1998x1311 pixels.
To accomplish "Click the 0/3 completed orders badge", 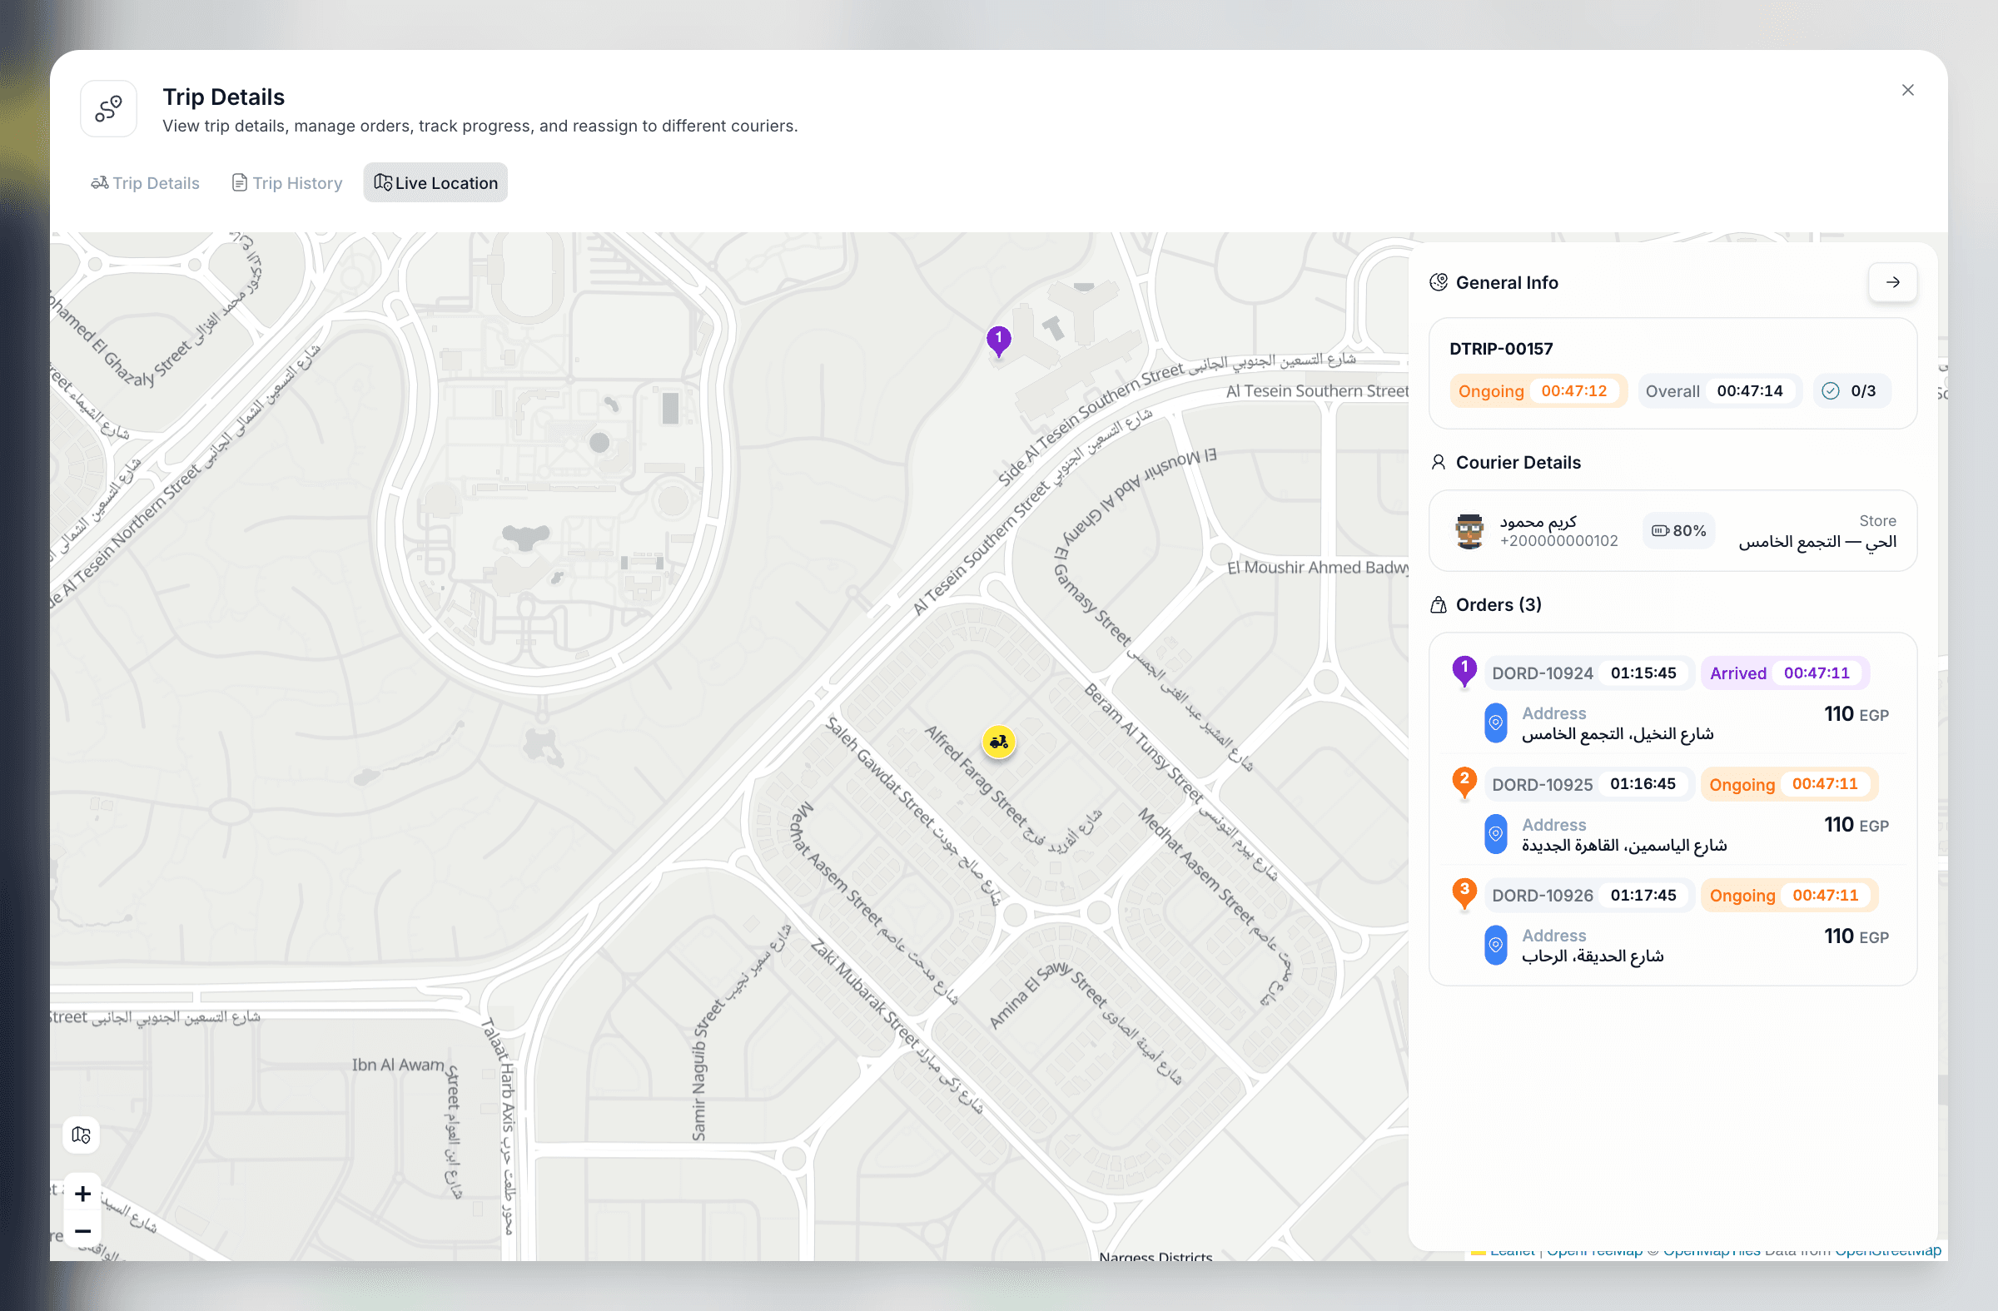I will [1852, 391].
